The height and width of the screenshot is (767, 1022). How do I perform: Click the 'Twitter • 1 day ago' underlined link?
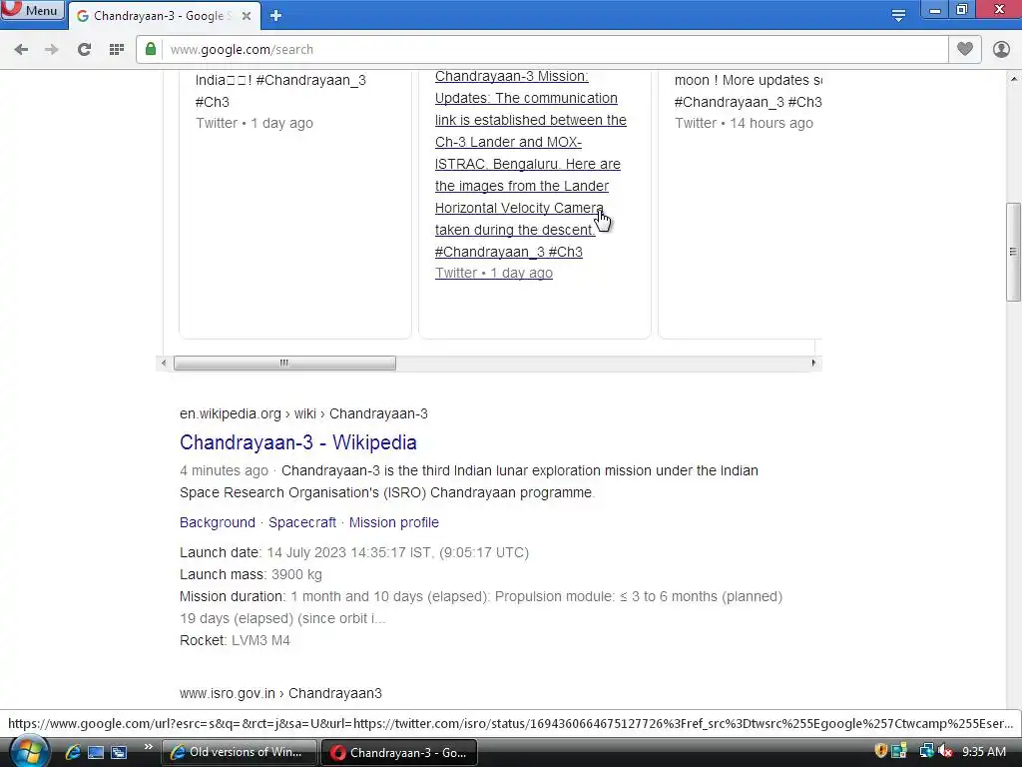point(493,274)
